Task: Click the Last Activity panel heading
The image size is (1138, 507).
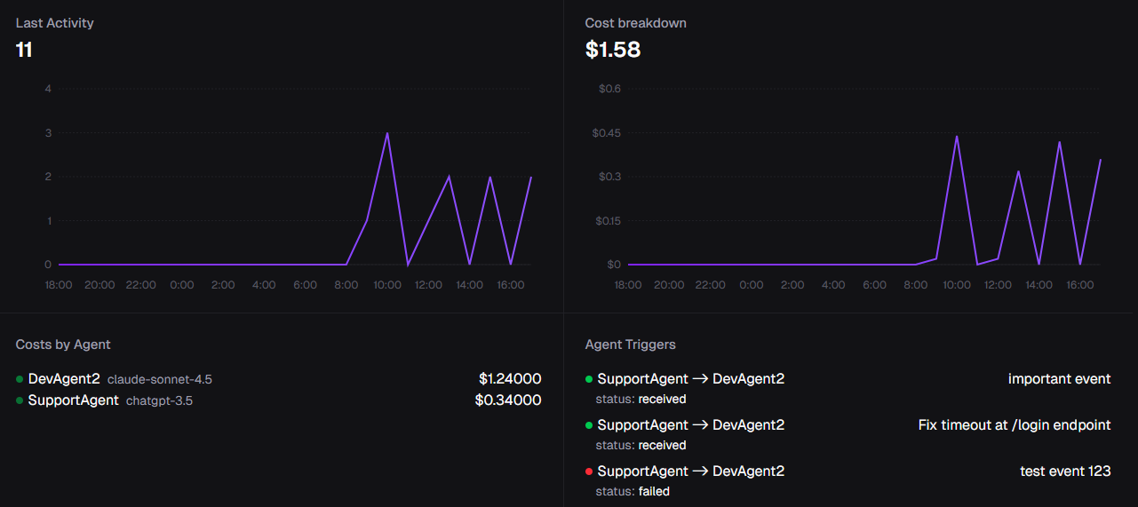Action: (x=54, y=23)
